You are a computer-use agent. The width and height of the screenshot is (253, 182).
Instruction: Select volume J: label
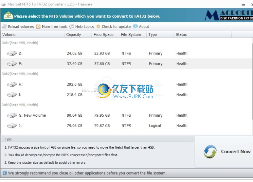coord(20,125)
